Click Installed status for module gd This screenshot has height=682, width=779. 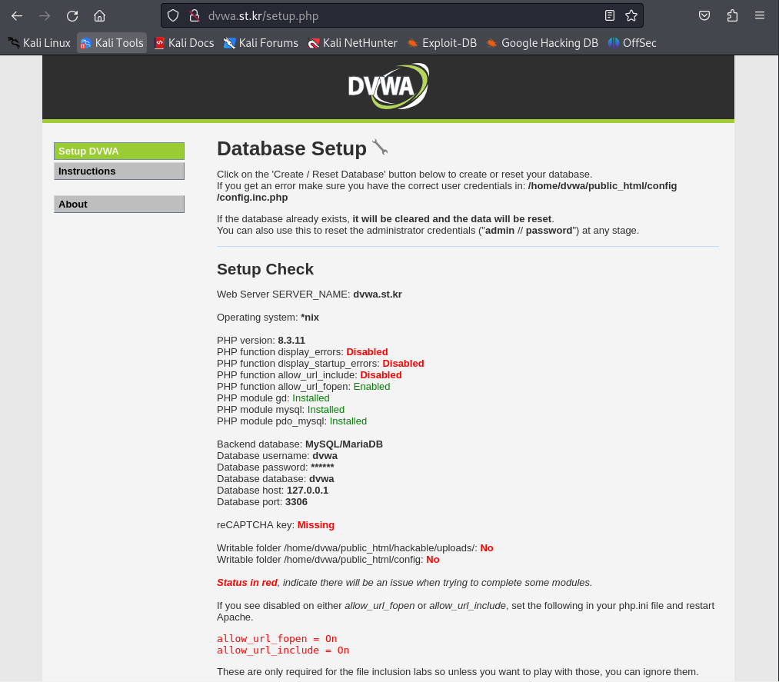[311, 398]
